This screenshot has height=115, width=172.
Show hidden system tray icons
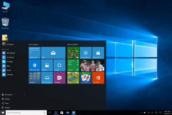pyautogui.click(x=141, y=112)
